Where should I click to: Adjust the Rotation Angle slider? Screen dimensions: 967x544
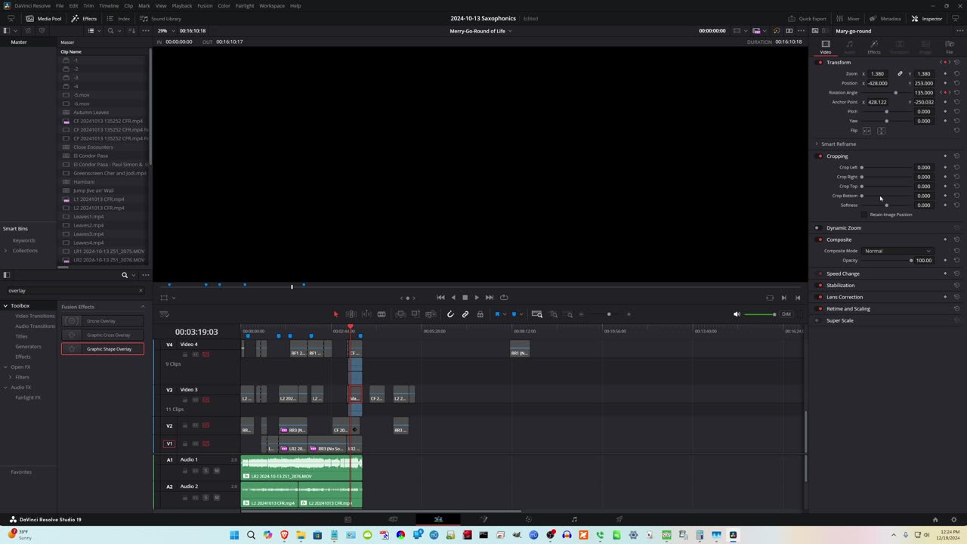click(887, 93)
